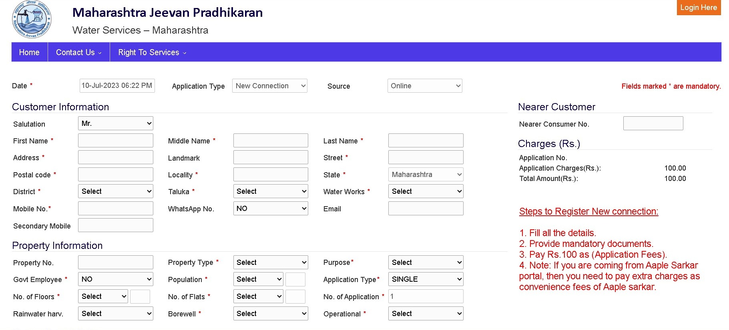Open the SINGLE Application Type dropdown

(426, 279)
